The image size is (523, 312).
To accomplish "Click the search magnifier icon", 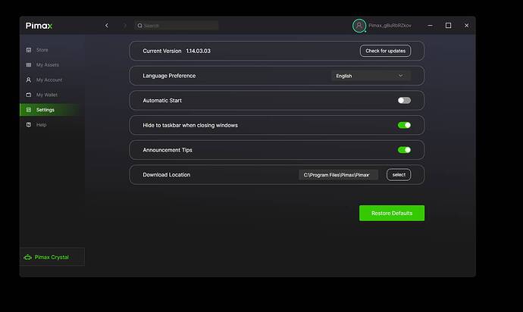I will tap(139, 26).
